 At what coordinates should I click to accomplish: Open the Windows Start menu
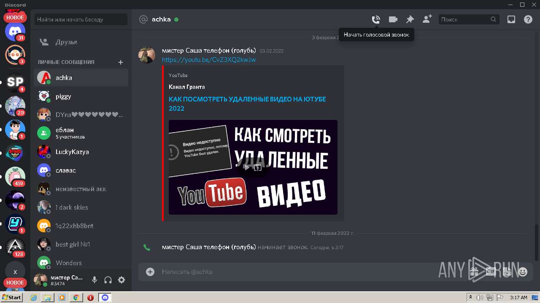pos(11,298)
